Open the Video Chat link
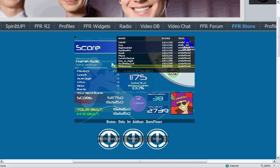This screenshot has height=168, width=280. [179, 26]
